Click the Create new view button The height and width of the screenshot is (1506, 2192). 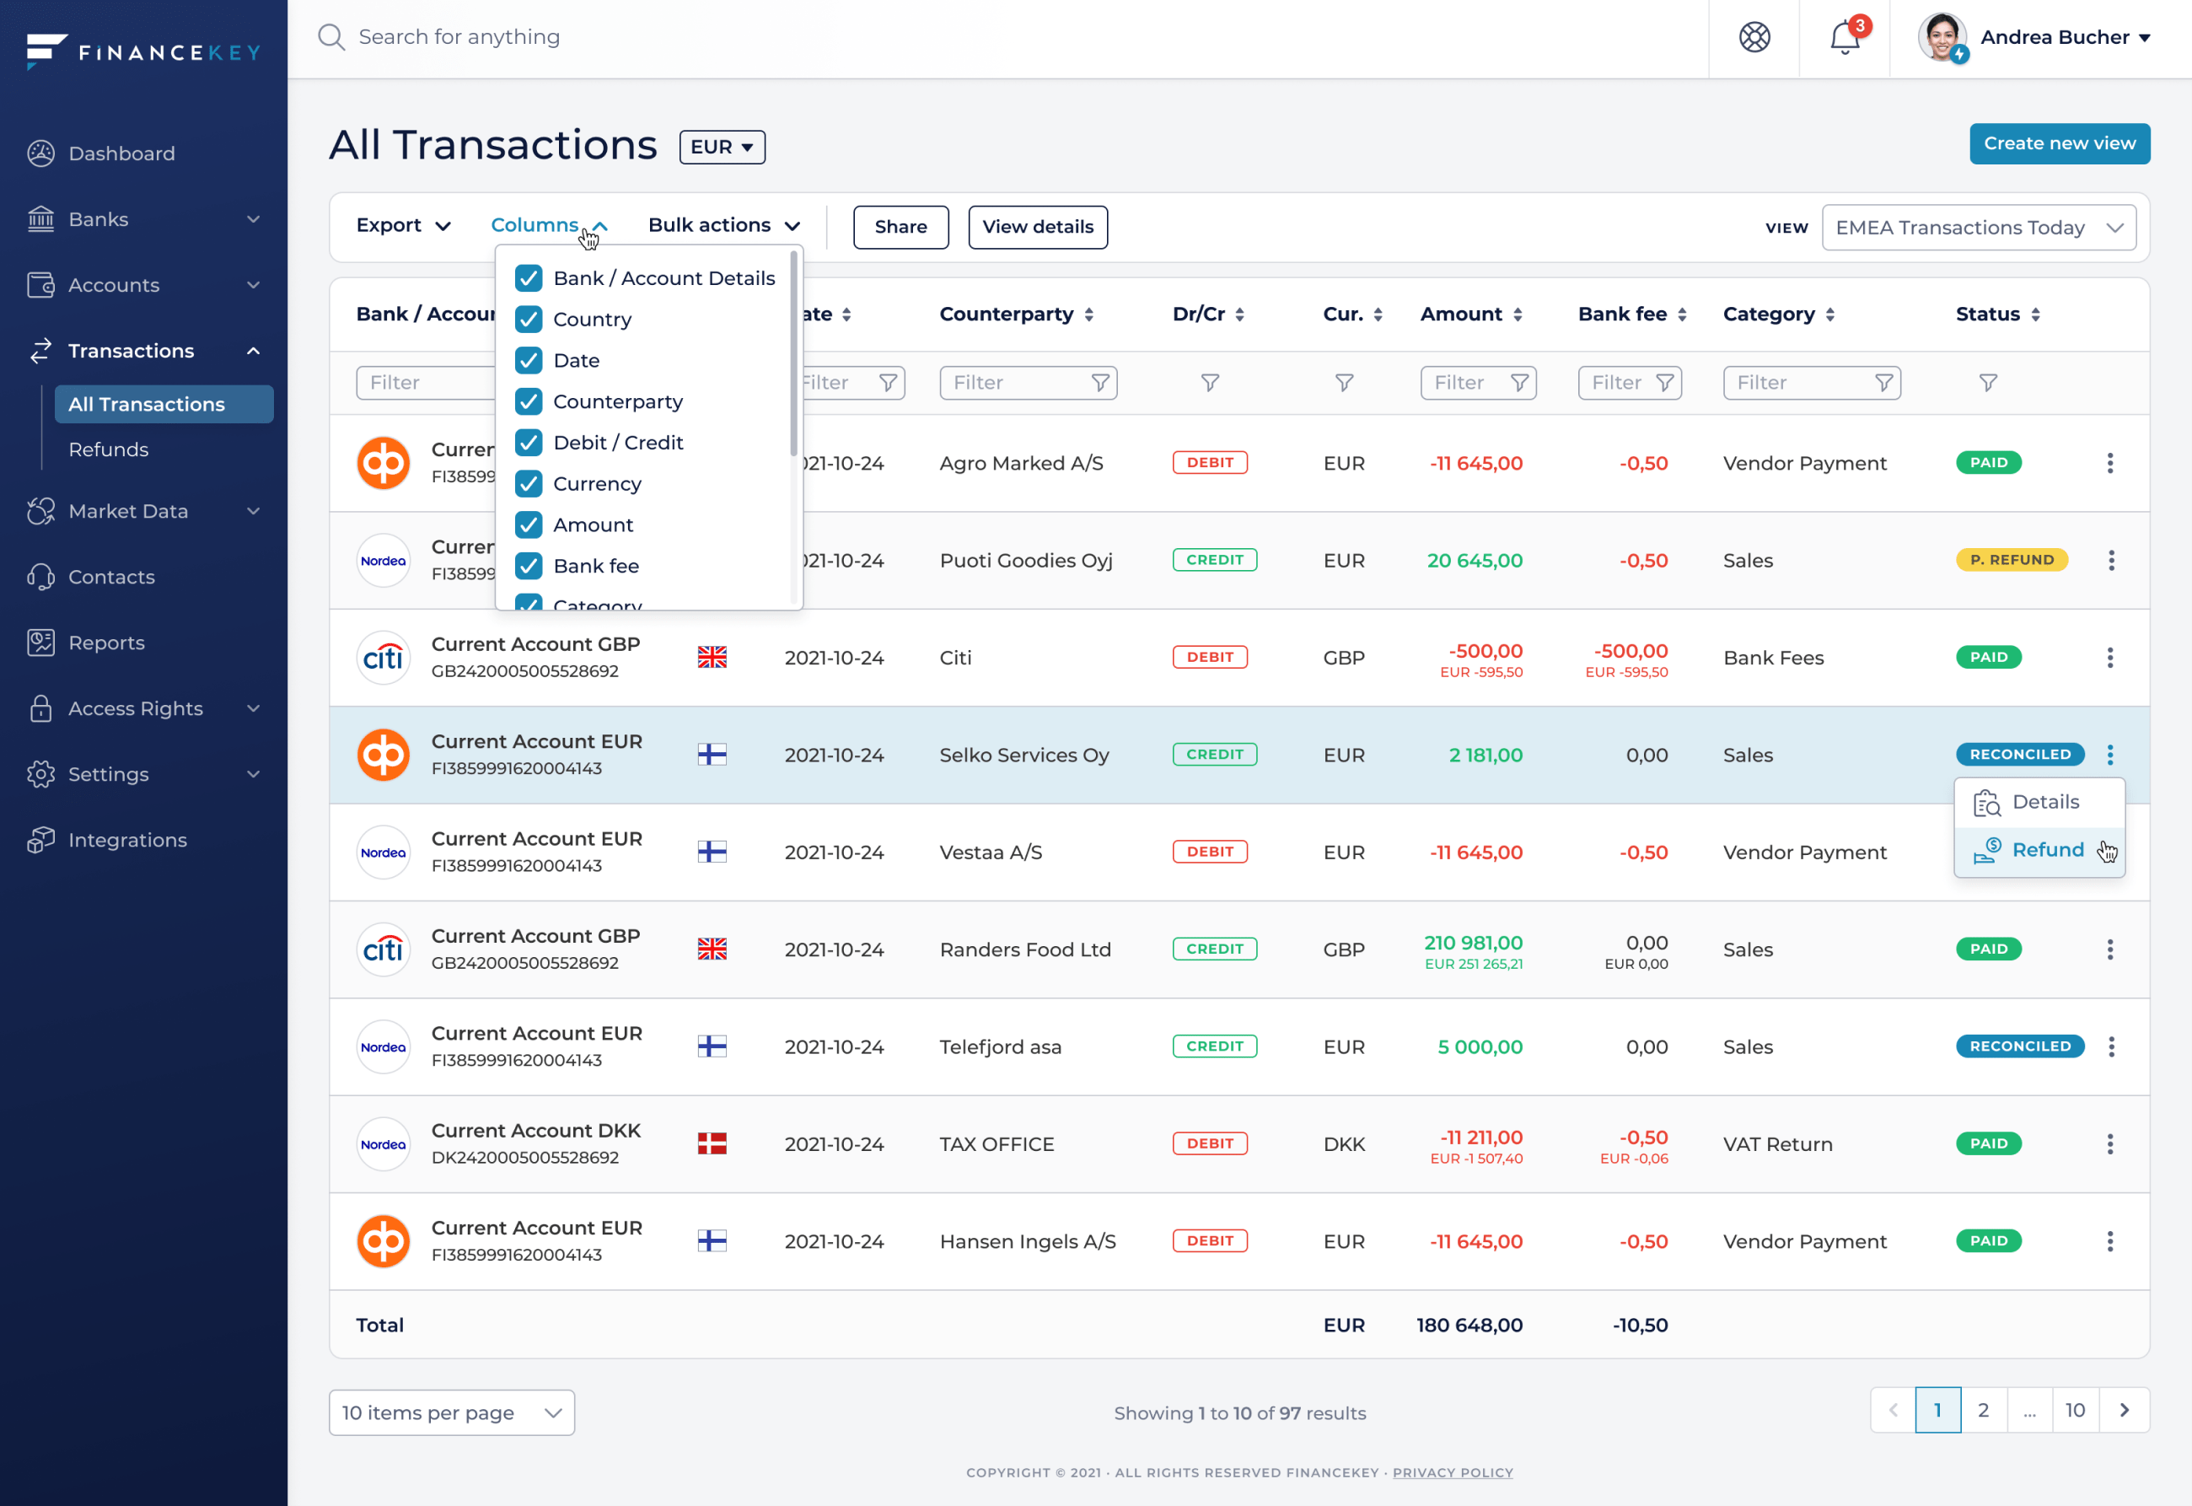(2058, 143)
